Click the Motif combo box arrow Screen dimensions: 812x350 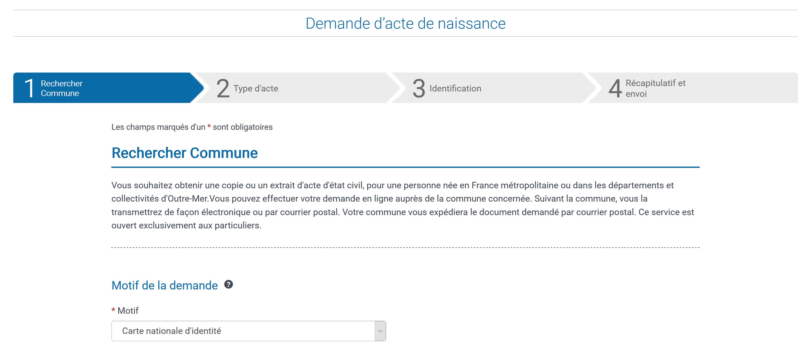click(380, 331)
